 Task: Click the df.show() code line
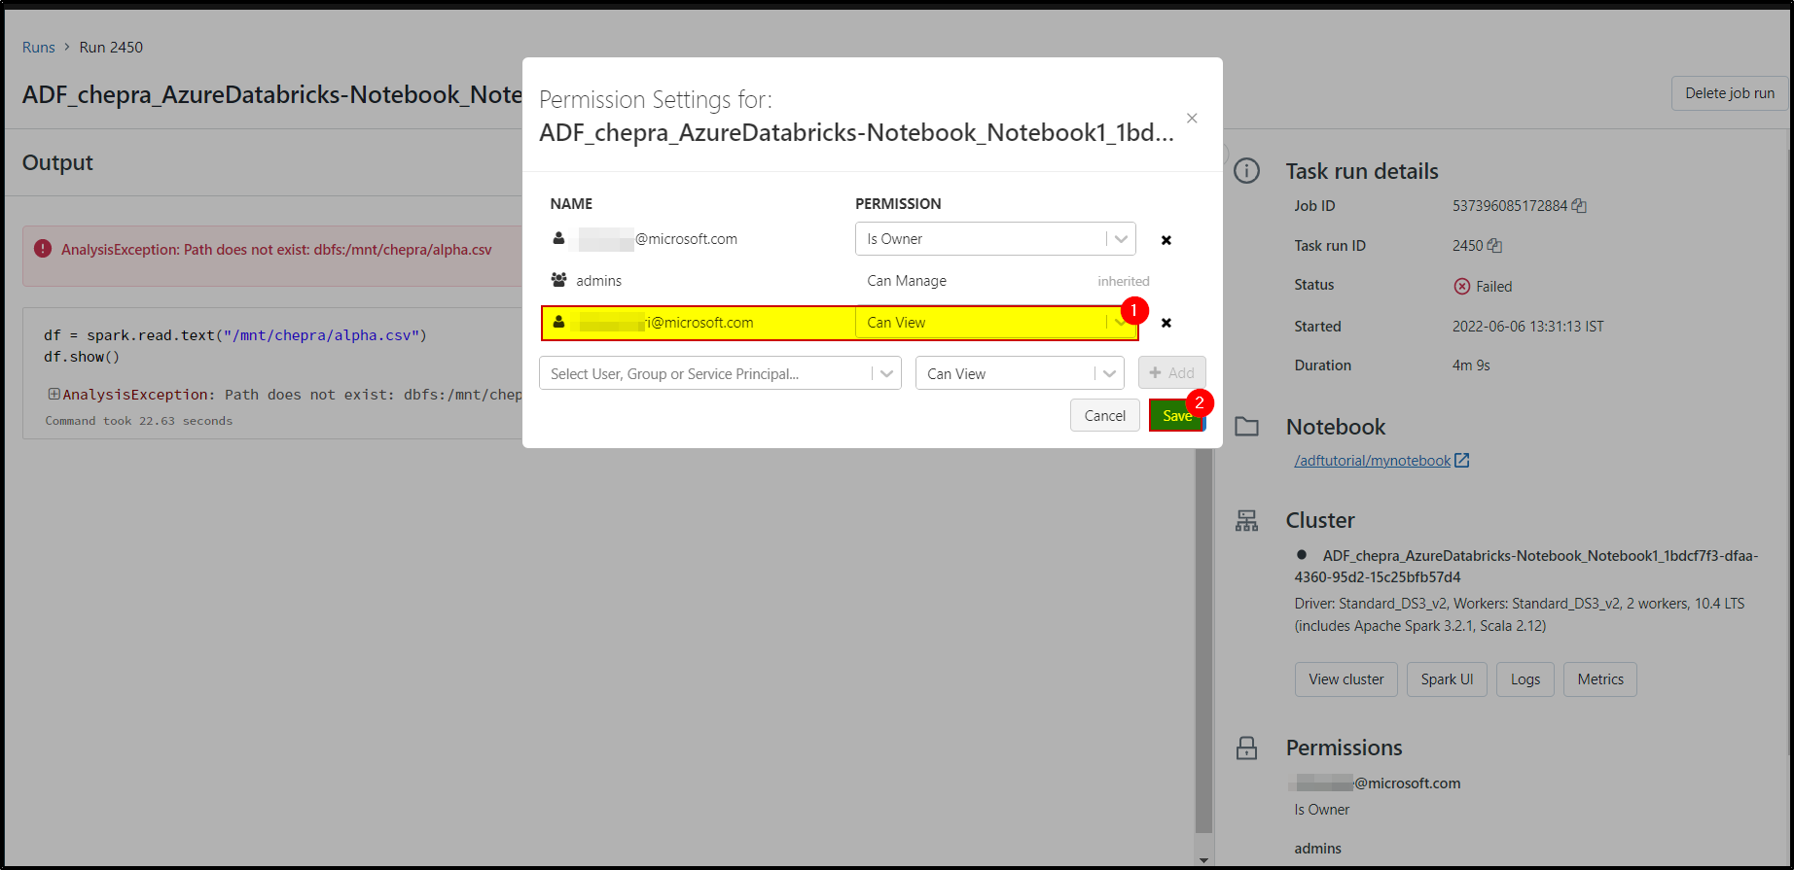click(82, 357)
